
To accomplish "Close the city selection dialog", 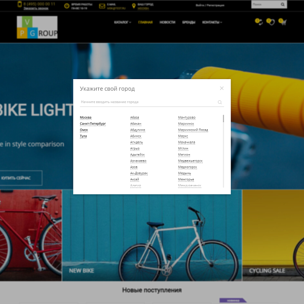I will point(221,88).
